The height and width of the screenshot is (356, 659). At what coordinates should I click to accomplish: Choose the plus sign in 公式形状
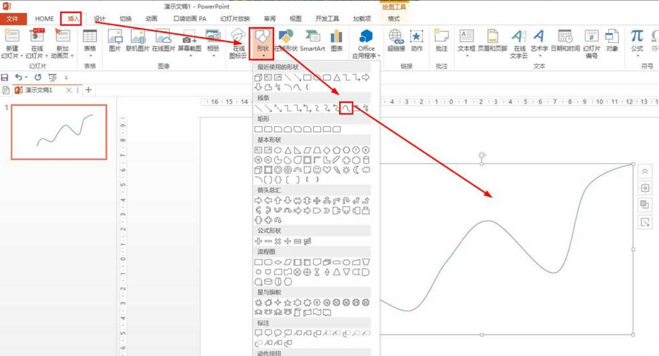click(258, 240)
